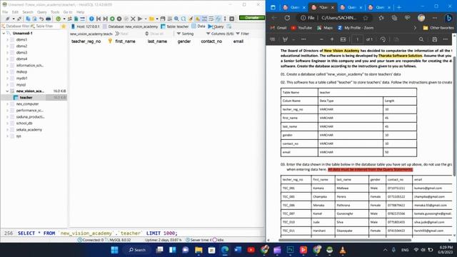The image size is (457, 257).
Task: Delete the selected row using the dark circle icon
Action: pos(119,19)
